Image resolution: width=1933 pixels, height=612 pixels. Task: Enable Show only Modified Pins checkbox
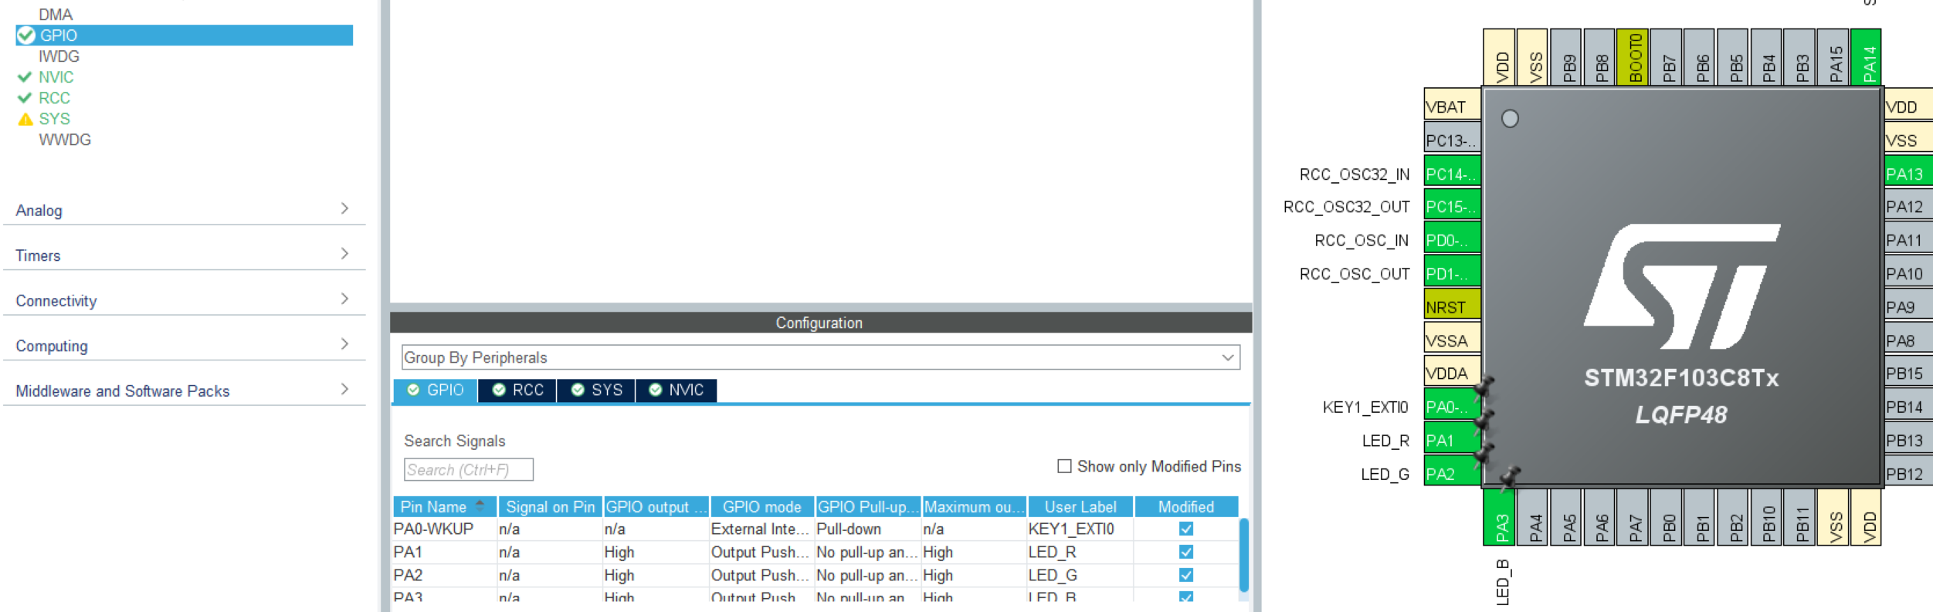tap(1064, 466)
